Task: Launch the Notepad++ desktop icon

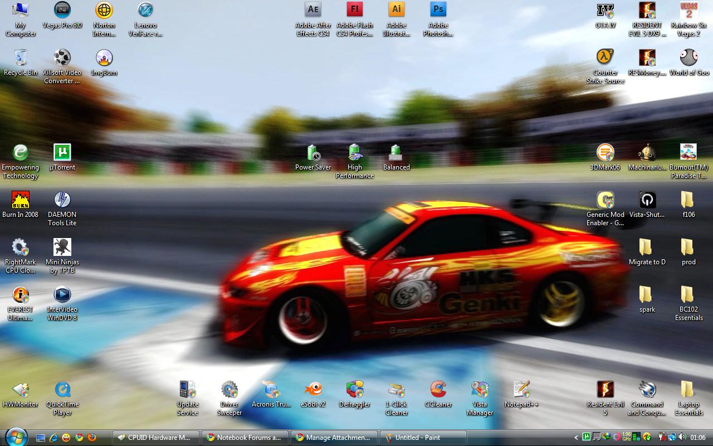Action: 522,394
